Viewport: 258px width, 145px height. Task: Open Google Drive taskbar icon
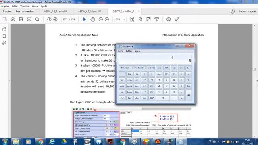64,141
